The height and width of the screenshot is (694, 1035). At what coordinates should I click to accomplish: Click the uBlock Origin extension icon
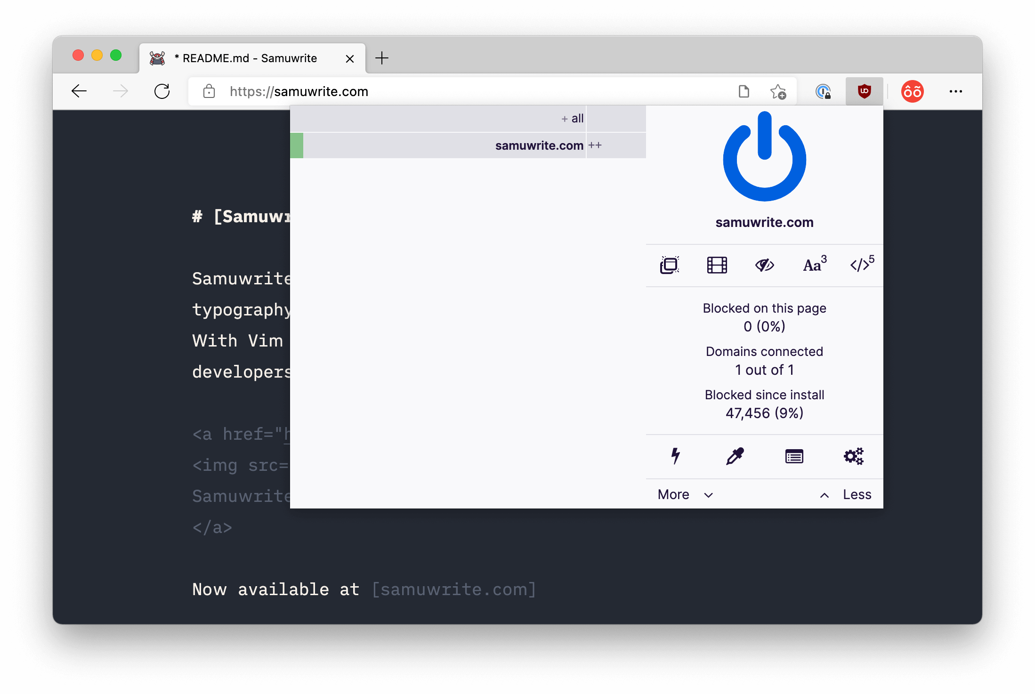[864, 91]
